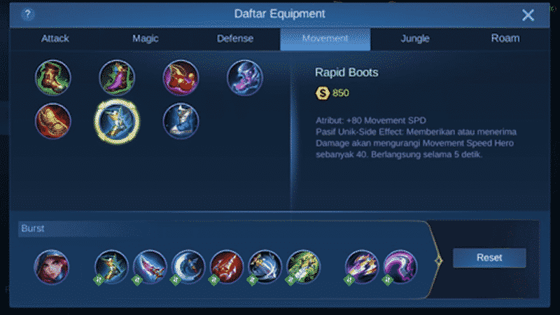Close the Daftar Equipment window

pyautogui.click(x=528, y=15)
